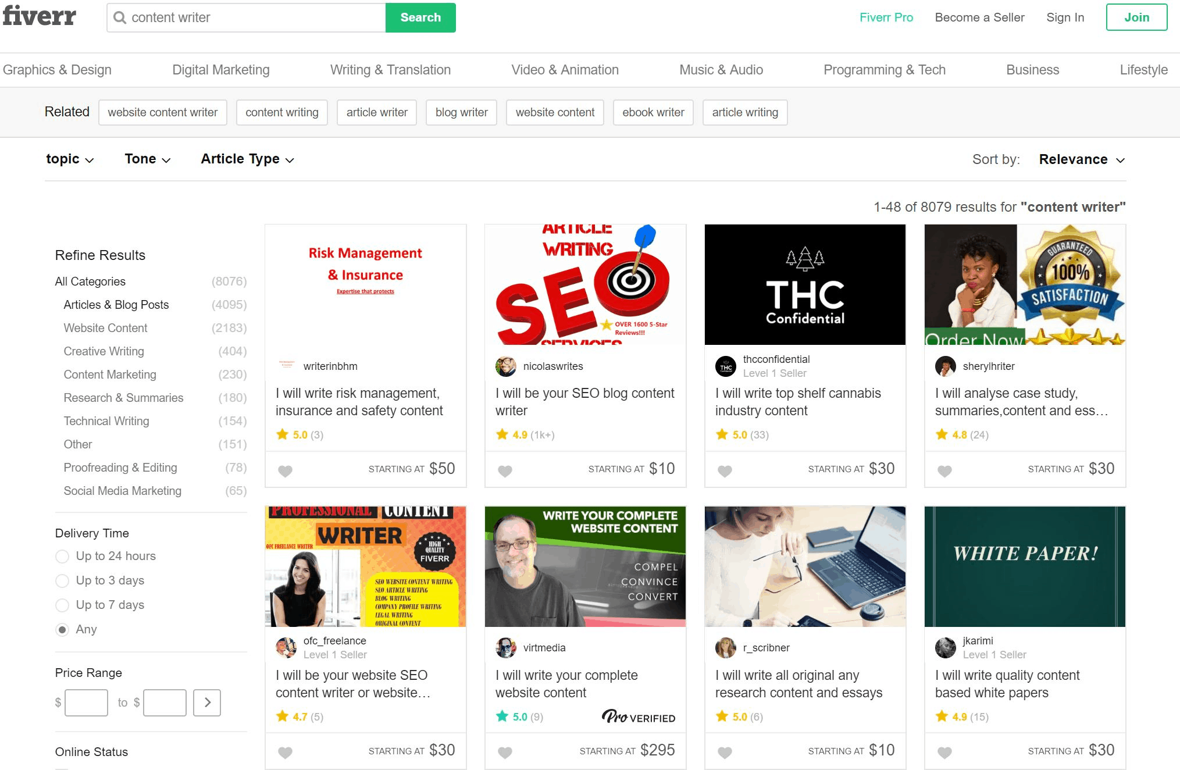Expand the Article Type dropdown filter
This screenshot has width=1180, height=770.
pos(247,159)
